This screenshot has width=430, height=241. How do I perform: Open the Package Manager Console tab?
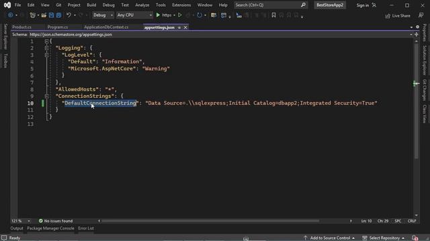pos(50,228)
